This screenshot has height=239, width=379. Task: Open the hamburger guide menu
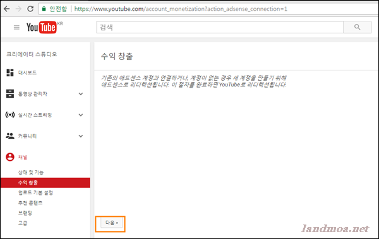(16, 27)
